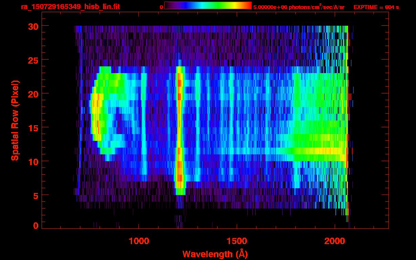
Task: Click the color bar minimum value 0
Action: [x=161, y=7]
